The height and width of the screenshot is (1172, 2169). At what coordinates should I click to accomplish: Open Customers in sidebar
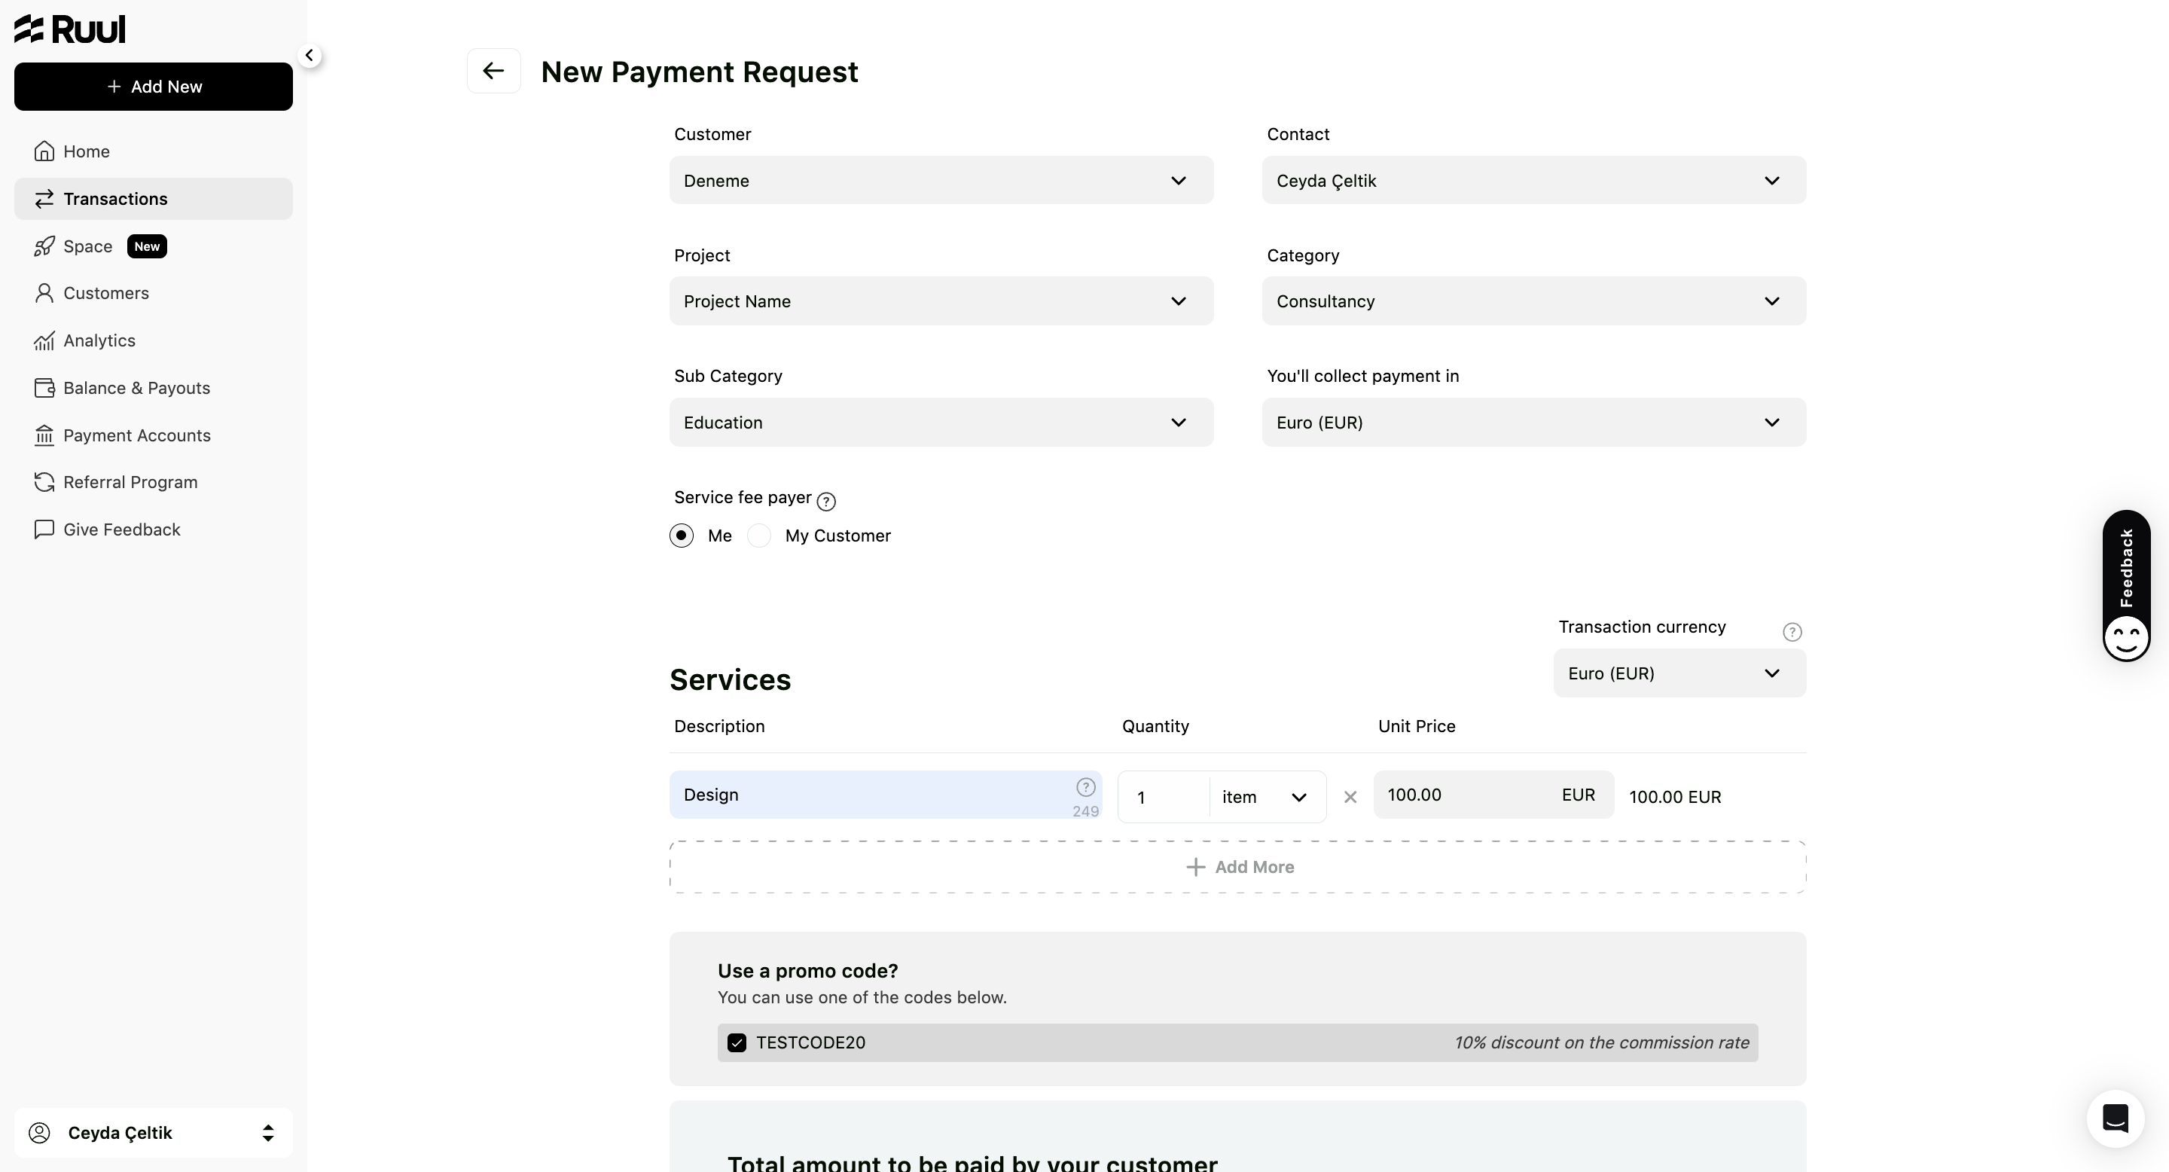coord(153,293)
